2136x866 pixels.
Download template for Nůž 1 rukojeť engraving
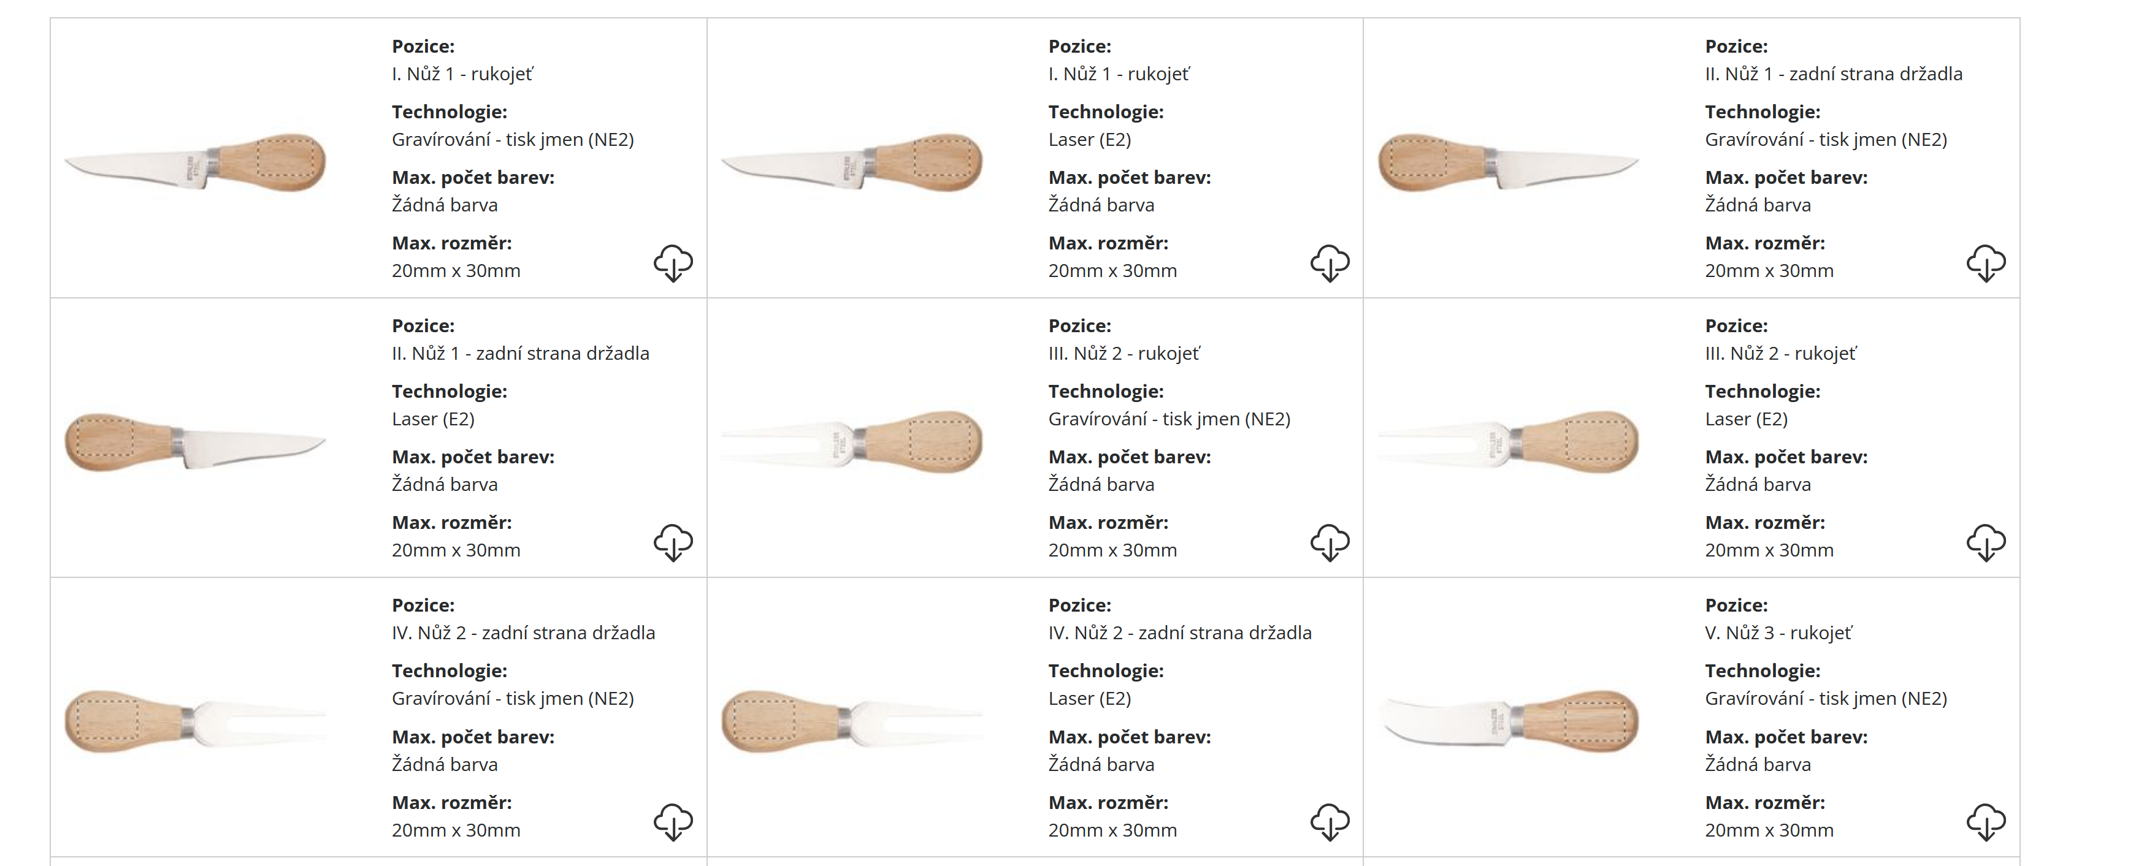coord(673,263)
